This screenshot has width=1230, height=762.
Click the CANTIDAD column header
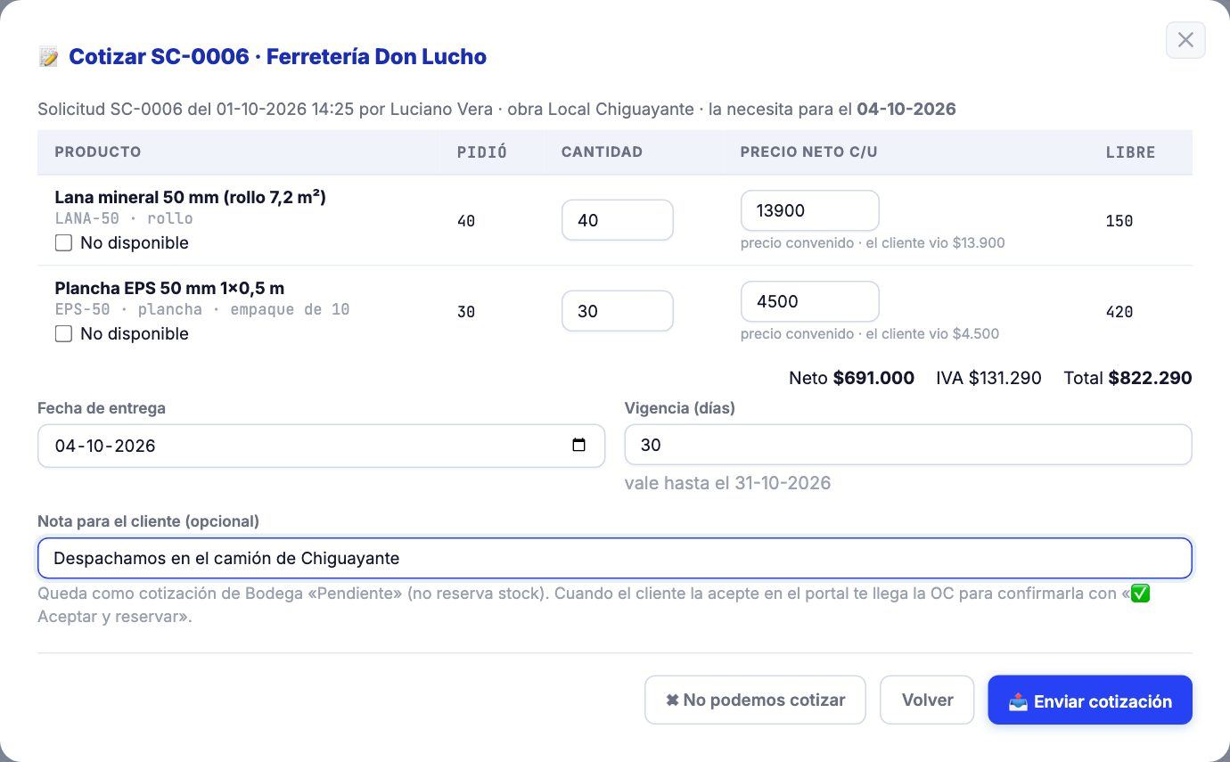pyautogui.click(x=602, y=152)
